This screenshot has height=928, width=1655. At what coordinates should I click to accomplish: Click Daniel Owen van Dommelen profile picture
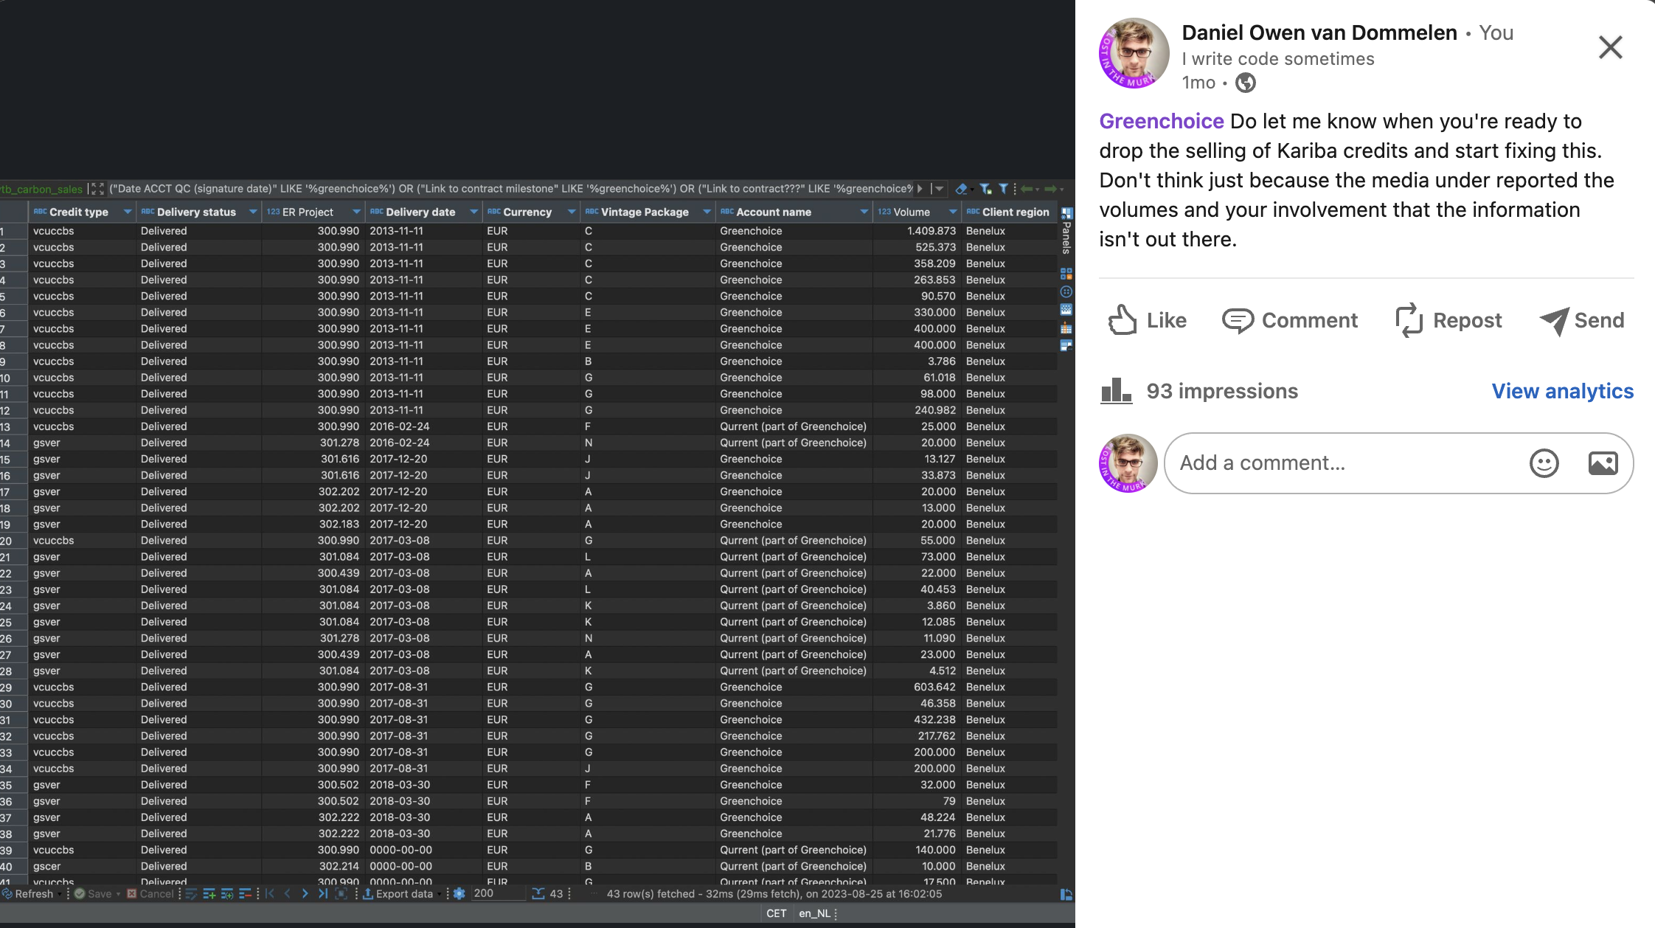(x=1134, y=53)
